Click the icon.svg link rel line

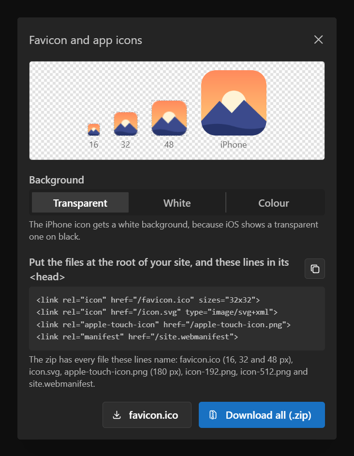click(157, 312)
